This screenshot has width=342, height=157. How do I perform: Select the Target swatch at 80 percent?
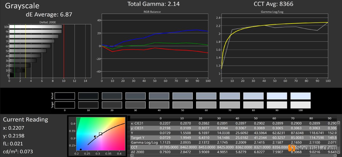(x=253, y=105)
